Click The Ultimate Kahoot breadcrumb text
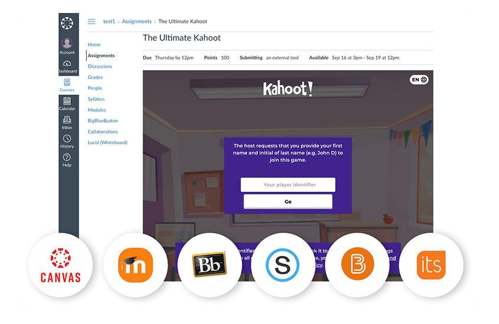 [x=183, y=21]
